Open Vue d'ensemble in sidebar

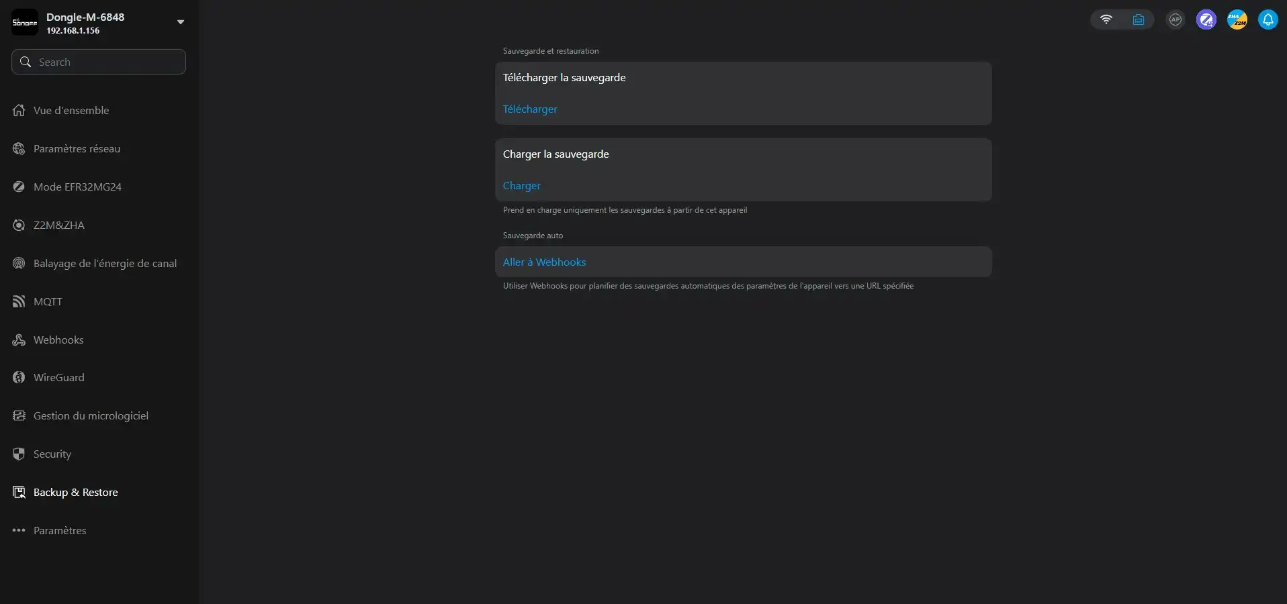point(71,111)
